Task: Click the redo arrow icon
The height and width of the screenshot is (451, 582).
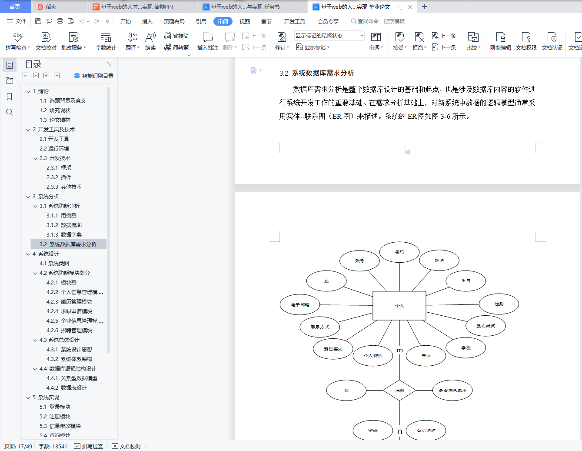Action: pyautogui.click(x=96, y=21)
